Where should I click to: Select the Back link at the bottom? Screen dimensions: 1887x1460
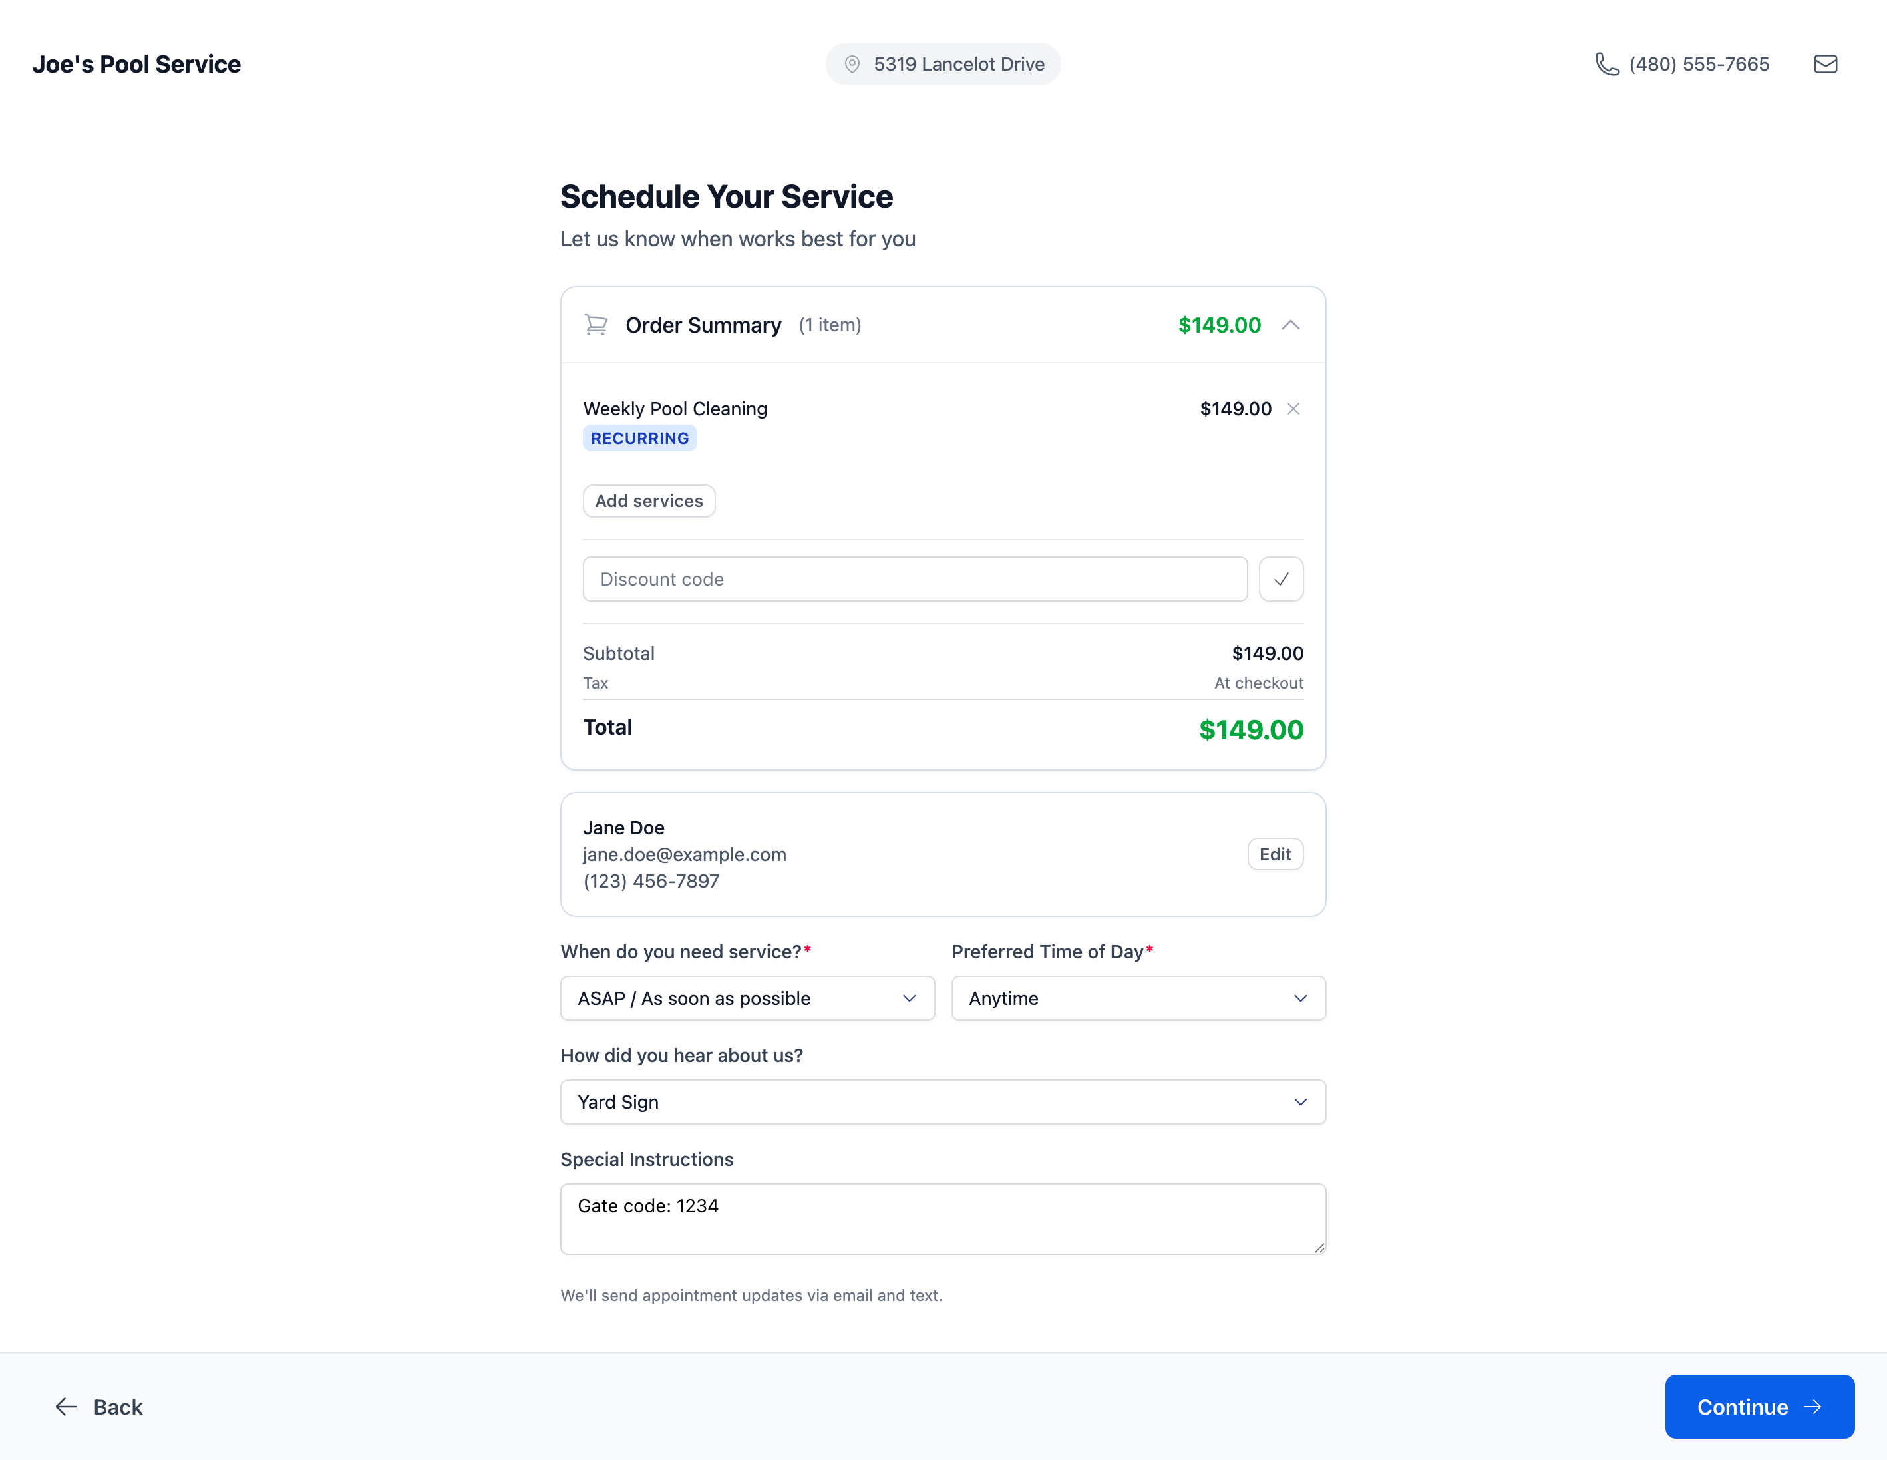click(118, 1407)
